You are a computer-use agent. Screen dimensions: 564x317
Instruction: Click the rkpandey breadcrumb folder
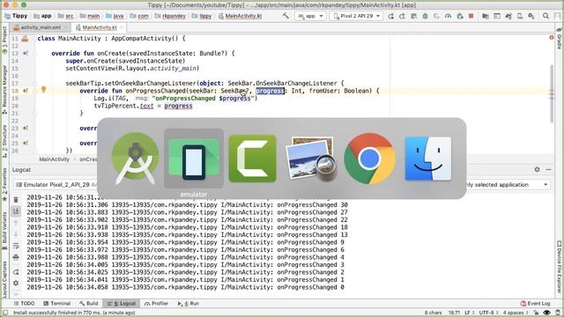pyautogui.click(x=170, y=16)
